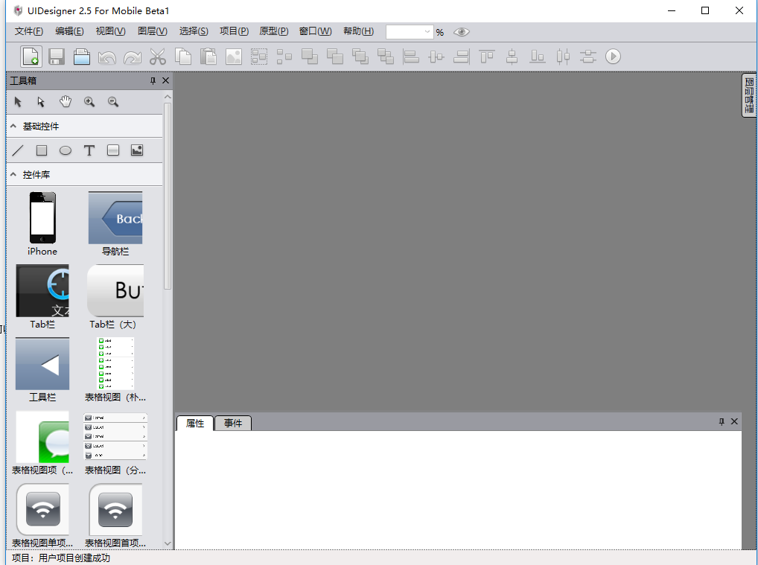Collapse the 基础控件 section
This screenshot has height=565, width=758.
13,127
